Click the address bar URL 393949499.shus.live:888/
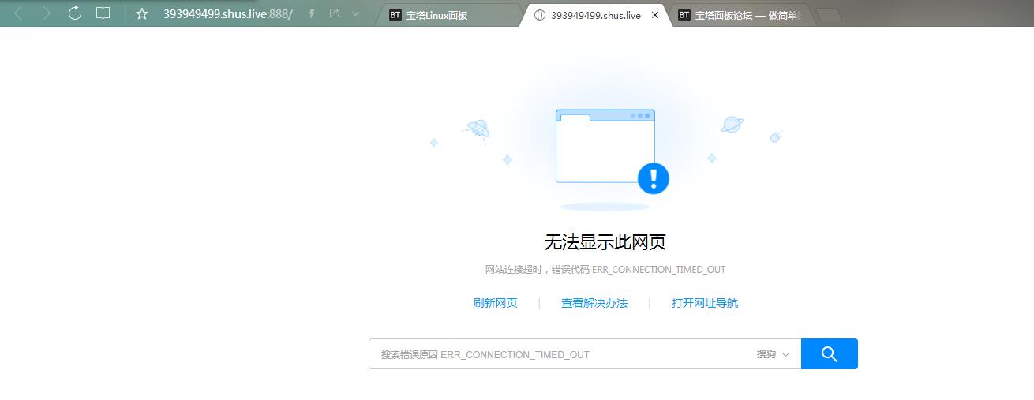 point(227,14)
